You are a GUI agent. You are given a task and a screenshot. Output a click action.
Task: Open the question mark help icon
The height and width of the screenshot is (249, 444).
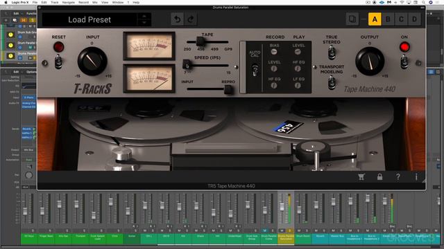click(x=398, y=177)
